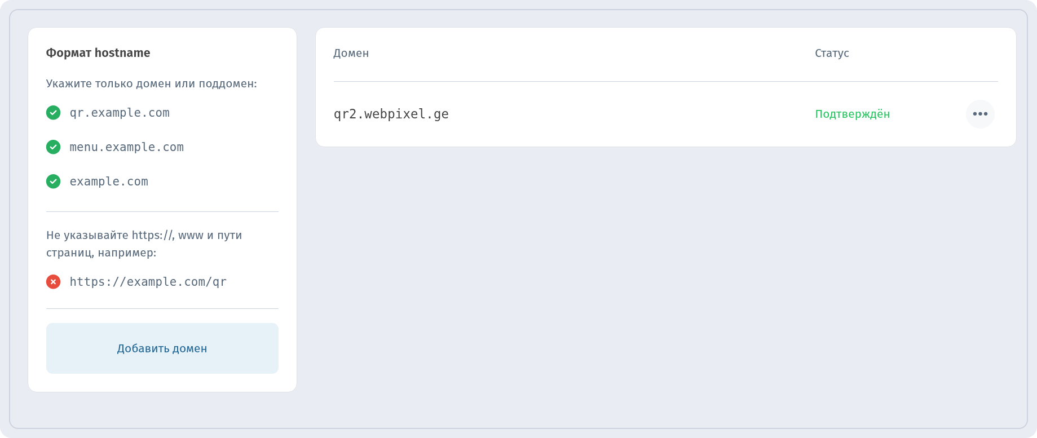The height and width of the screenshot is (438, 1037).
Task: Click empty area below the domain table
Action: click(x=665, y=282)
